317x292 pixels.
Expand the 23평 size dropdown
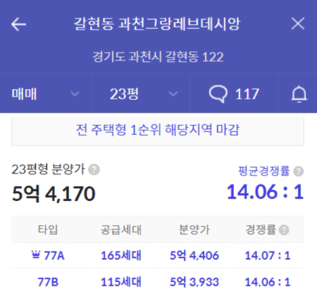141,94
